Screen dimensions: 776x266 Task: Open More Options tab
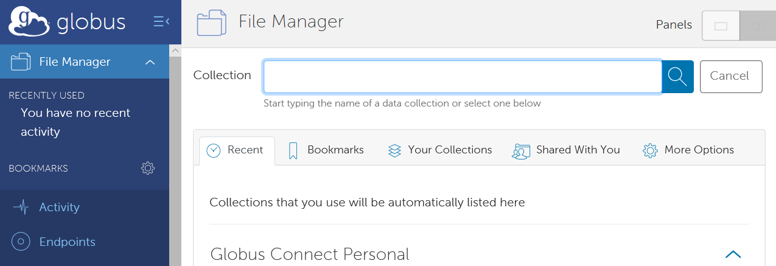(x=688, y=150)
